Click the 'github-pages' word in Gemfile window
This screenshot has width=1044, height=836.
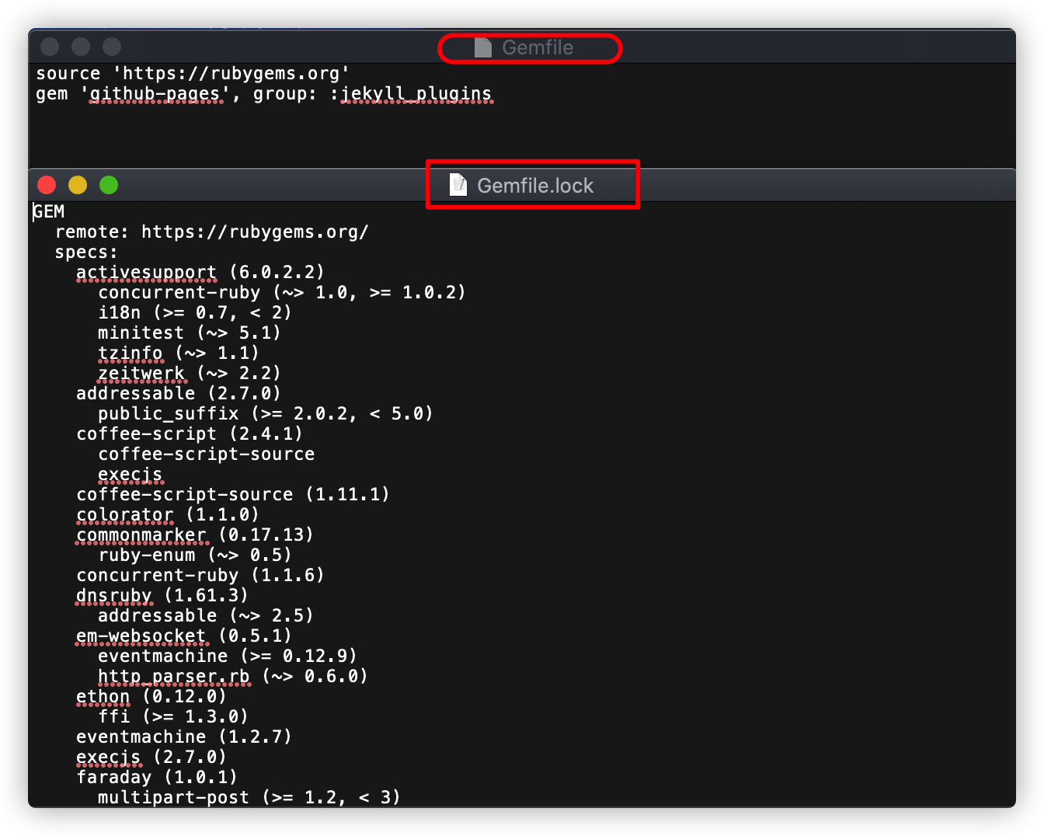pos(155,94)
